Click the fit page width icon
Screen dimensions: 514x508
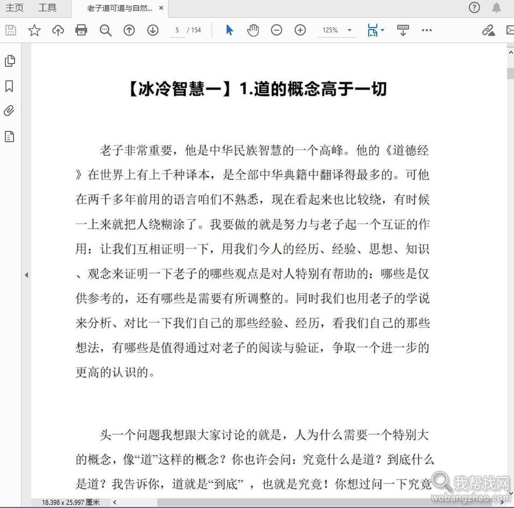[372, 30]
